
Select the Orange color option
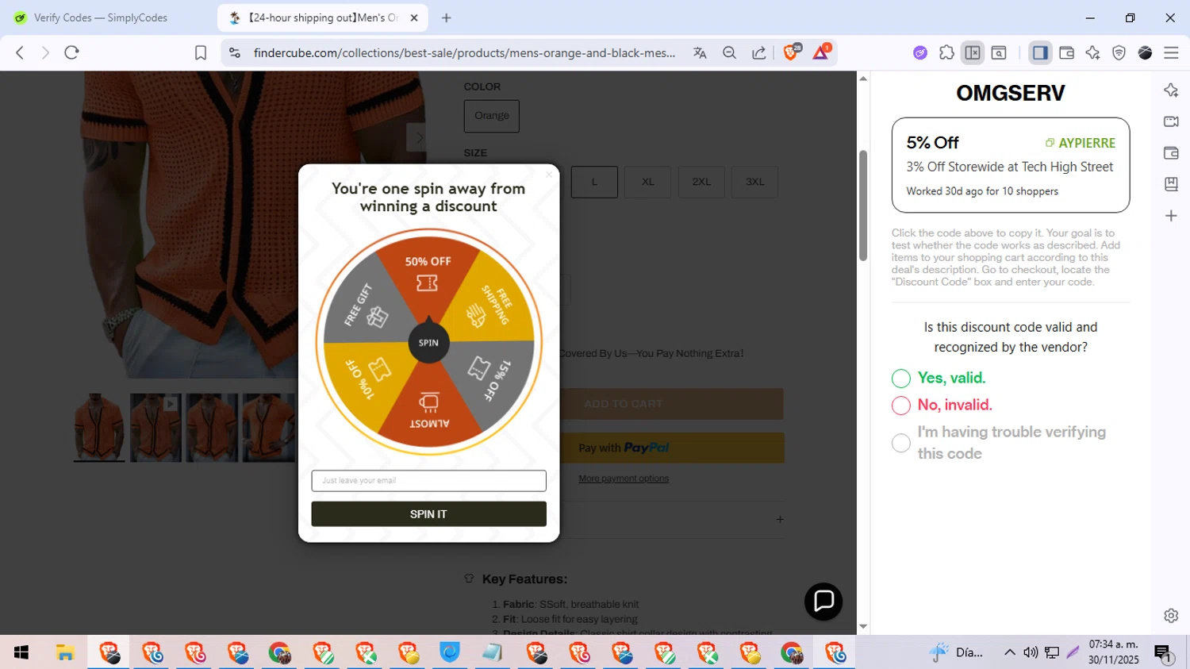492,116
